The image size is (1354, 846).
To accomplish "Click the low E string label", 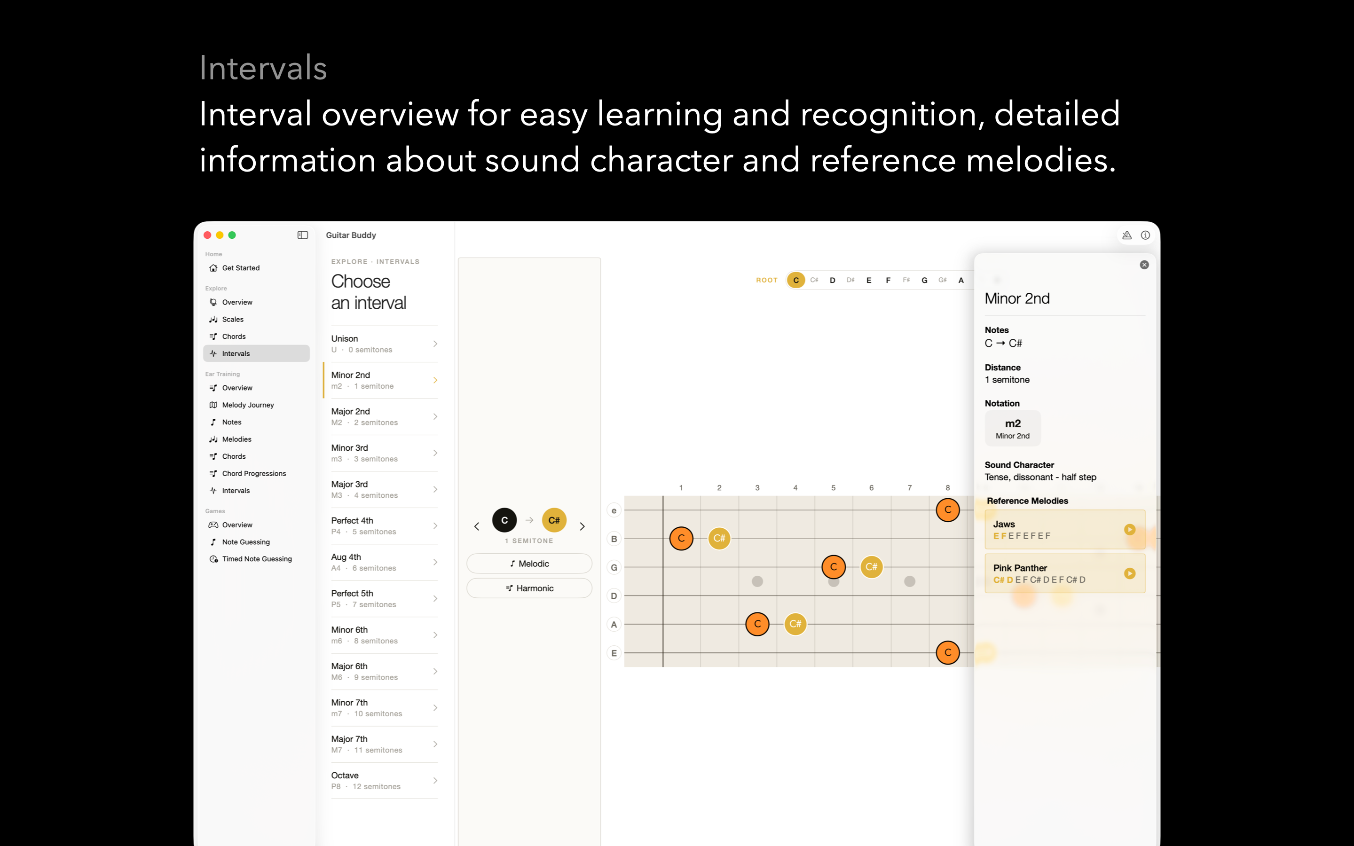I will click(614, 653).
